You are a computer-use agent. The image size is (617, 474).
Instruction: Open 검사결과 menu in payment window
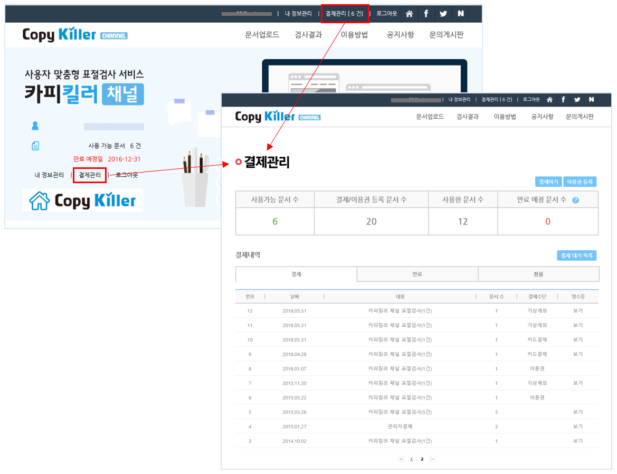click(x=468, y=117)
